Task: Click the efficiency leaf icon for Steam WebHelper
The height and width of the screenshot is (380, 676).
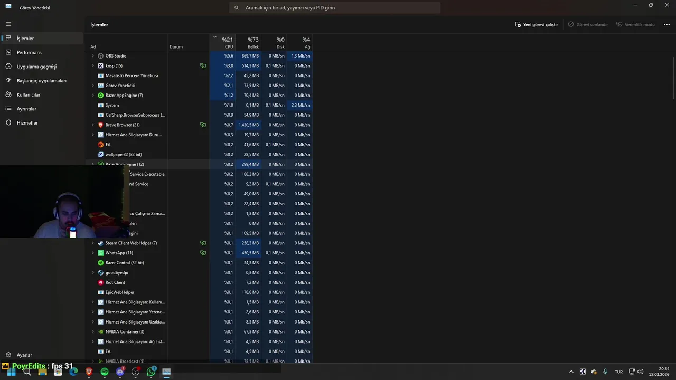Action: click(203, 243)
